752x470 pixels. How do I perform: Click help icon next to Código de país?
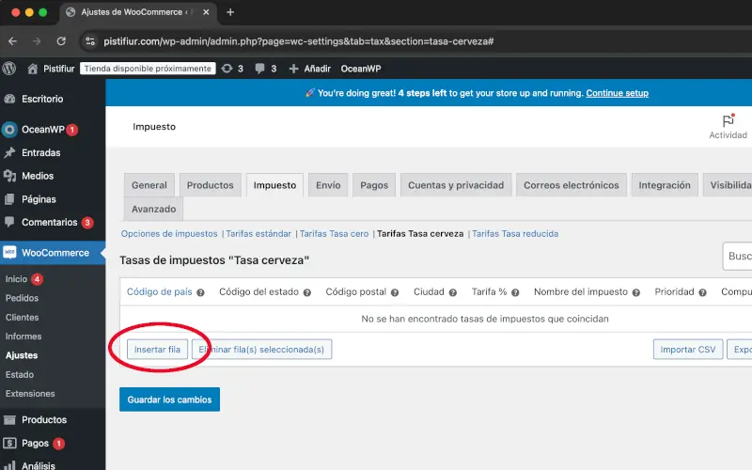point(200,292)
